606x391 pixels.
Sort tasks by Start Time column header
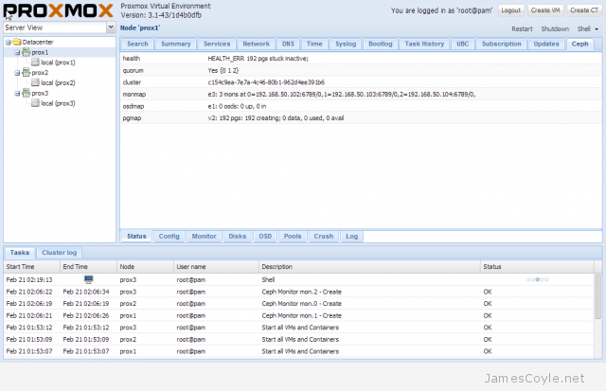point(31,267)
